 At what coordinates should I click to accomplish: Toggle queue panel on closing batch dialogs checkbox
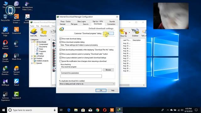click(x=61, y=58)
